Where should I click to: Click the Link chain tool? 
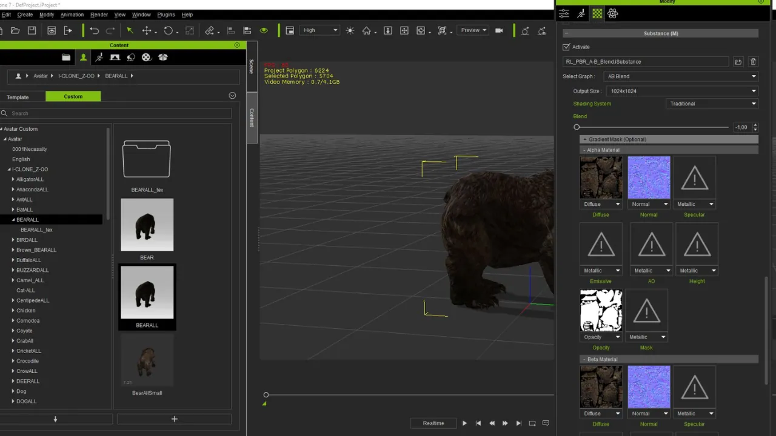(x=209, y=30)
